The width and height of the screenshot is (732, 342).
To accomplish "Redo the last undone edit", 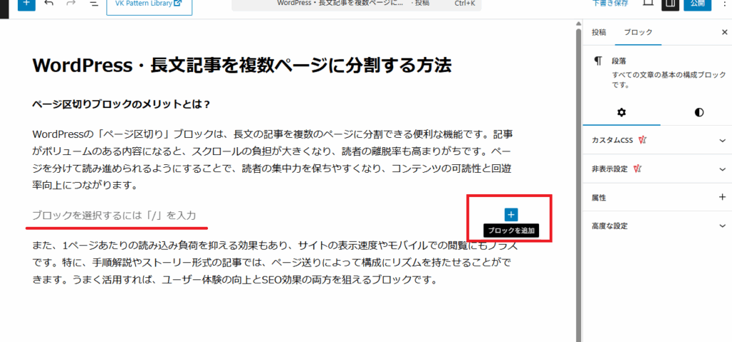I will pos(71,3).
